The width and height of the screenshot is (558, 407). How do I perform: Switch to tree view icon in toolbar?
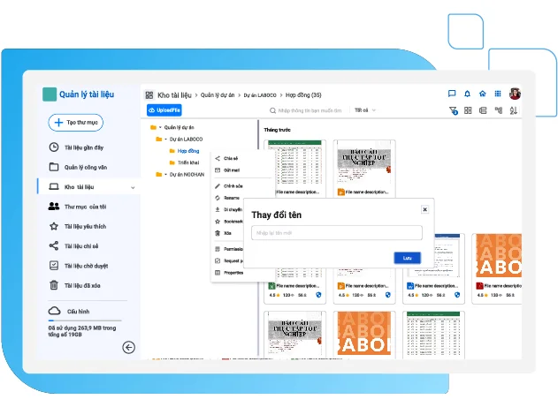tap(499, 110)
